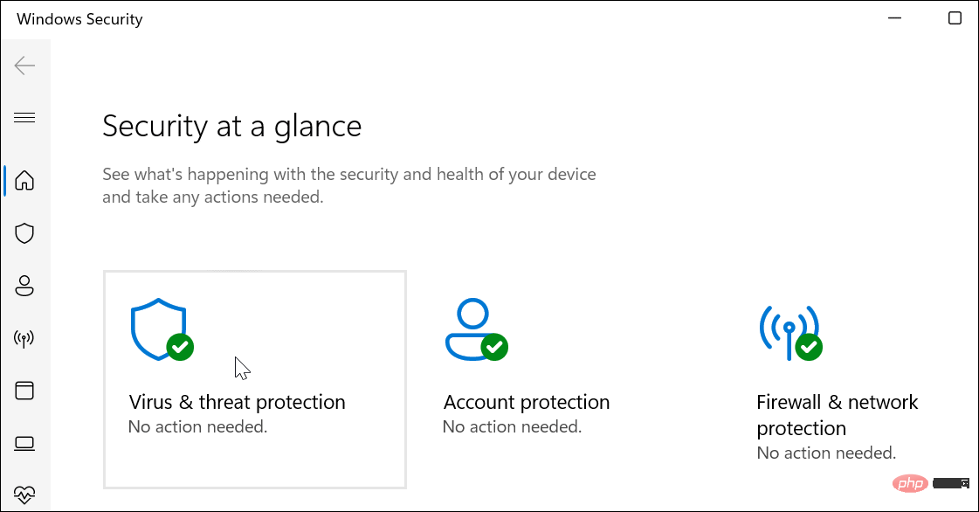The width and height of the screenshot is (979, 512).
Task: Click the Device security laptop icon
Action: point(24,443)
